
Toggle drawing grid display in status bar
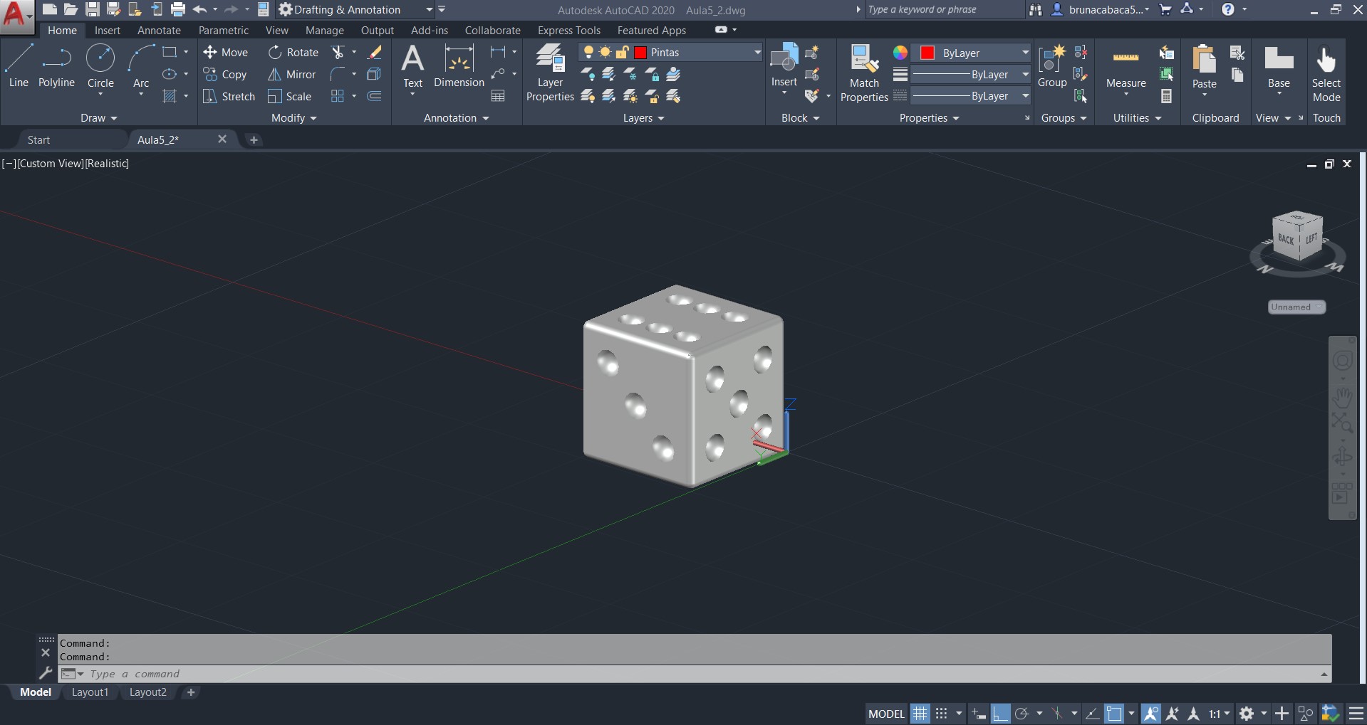tap(920, 714)
